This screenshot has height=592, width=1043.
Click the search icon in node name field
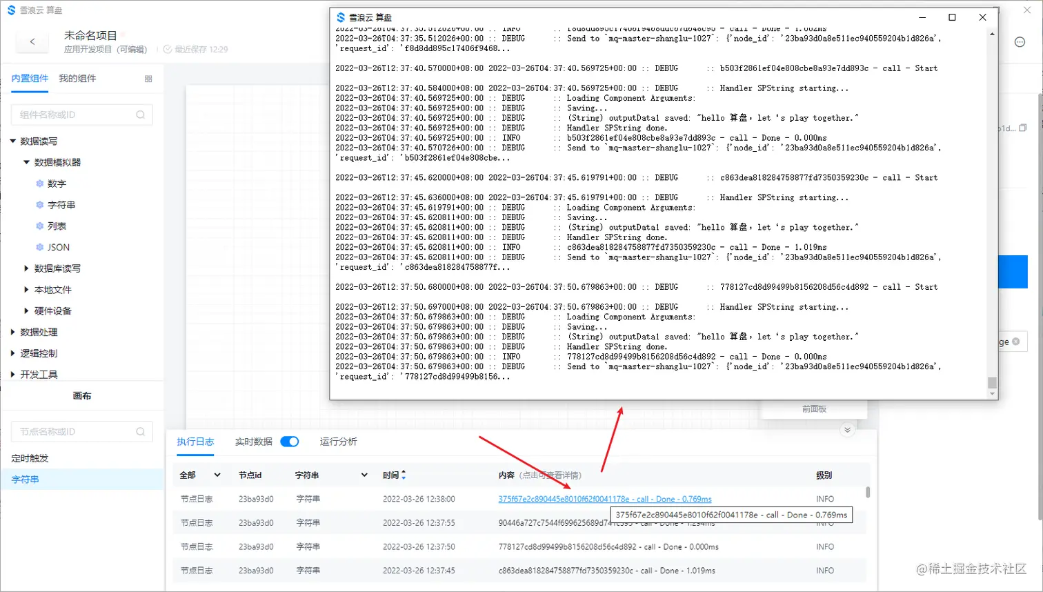(141, 431)
